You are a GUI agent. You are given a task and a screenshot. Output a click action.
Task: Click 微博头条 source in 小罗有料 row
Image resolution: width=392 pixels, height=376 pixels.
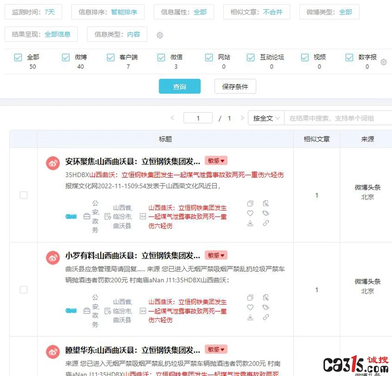click(x=368, y=281)
